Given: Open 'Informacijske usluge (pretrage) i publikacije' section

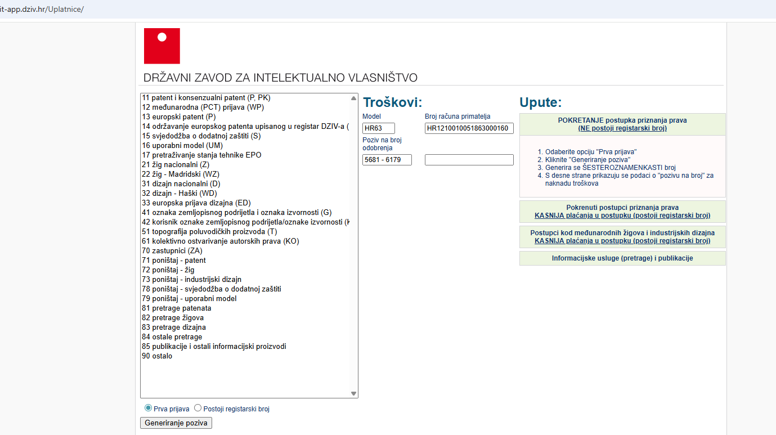Looking at the screenshot, I should [622, 258].
